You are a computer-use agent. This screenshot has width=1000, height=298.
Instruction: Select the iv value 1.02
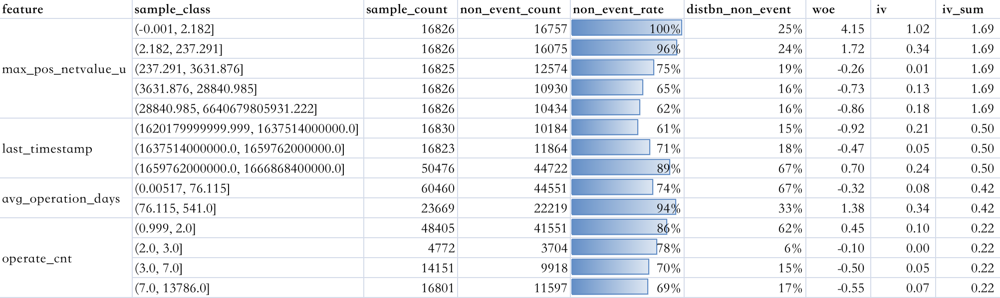pyautogui.click(x=918, y=29)
